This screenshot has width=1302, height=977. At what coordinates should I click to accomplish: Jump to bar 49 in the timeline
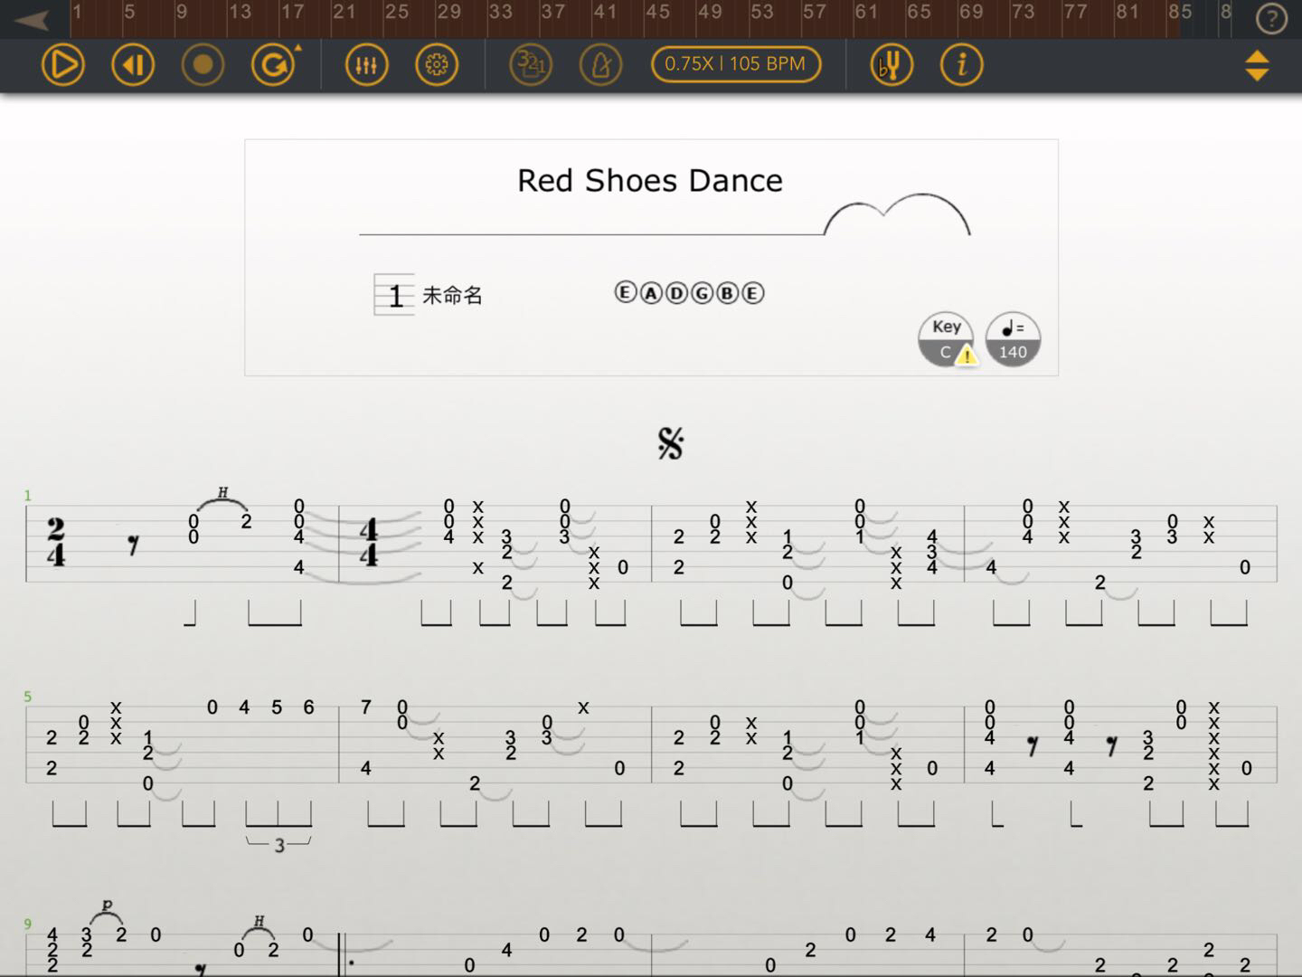710,12
